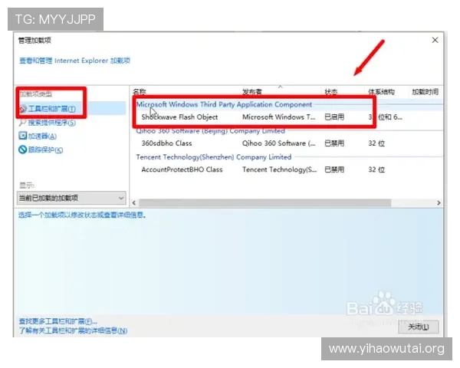Open 查找更多工具栏和扩展 link

(x=58, y=321)
